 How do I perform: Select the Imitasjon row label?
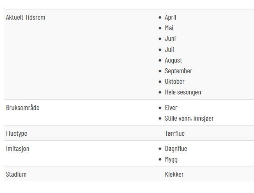click(x=18, y=149)
